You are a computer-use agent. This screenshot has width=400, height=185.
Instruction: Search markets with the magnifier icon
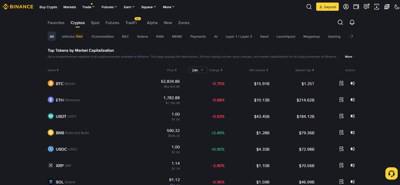pyautogui.click(x=340, y=23)
